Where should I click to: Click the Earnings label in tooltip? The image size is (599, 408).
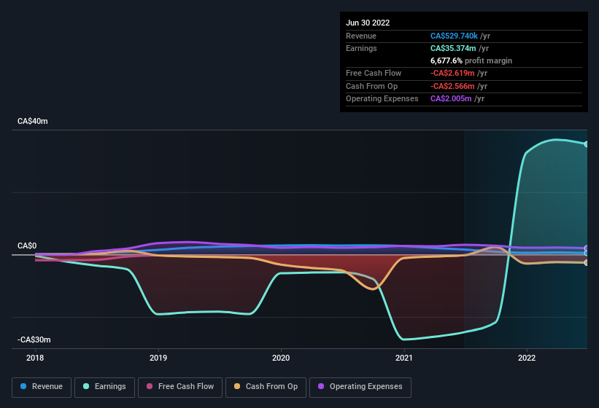pyautogui.click(x=361, y=48)
